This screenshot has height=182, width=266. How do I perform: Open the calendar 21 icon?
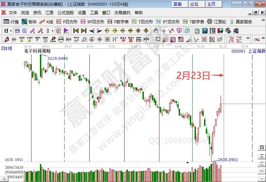point(197,31)
